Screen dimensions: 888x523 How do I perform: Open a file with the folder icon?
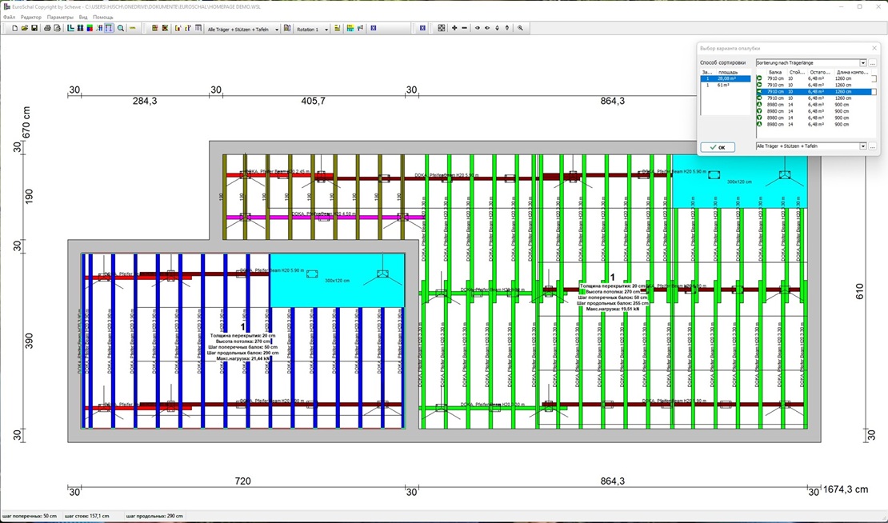click(x=25, y=28)
